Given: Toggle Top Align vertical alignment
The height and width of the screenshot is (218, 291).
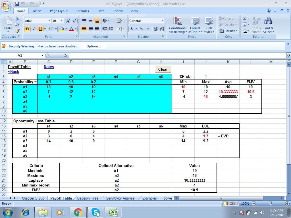Looking at the screenshot, I should pos(84,20).
